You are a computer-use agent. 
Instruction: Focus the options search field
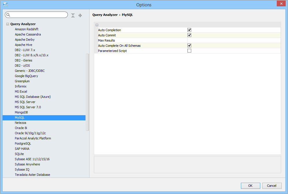(36, 15)
